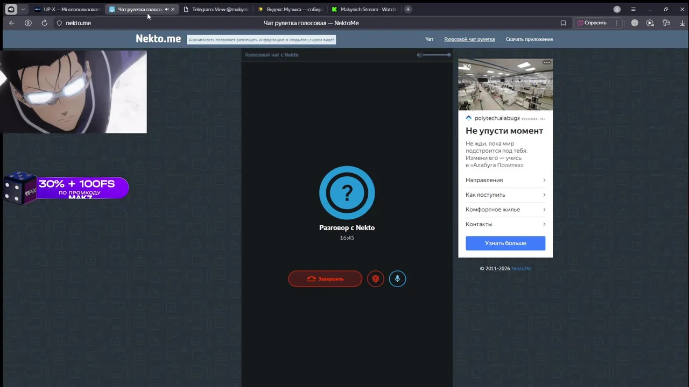Expand the Контакты ad row
The width and height of the screenshot is (689, 387).
pos(505,224)
